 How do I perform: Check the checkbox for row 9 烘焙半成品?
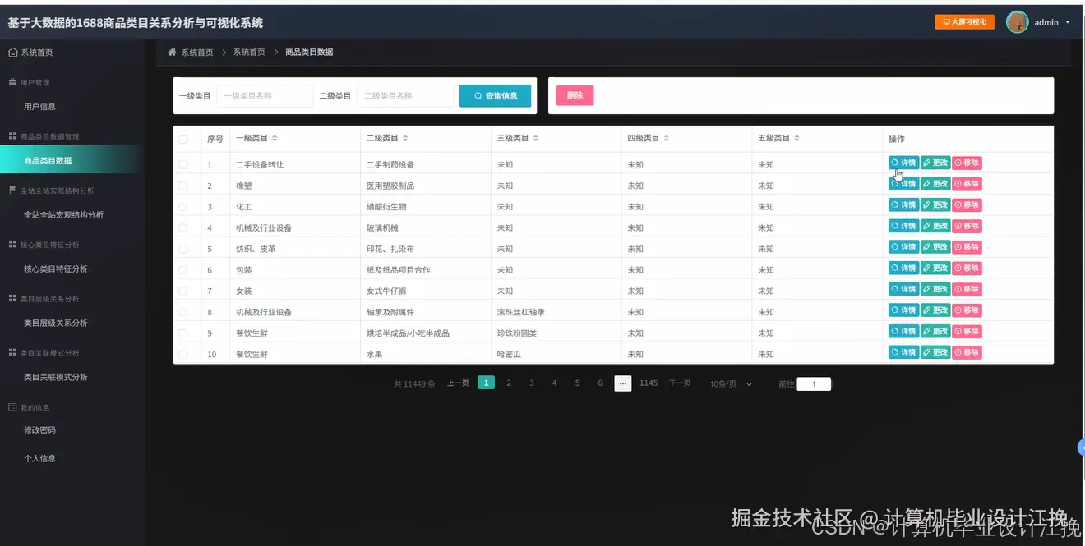(x=183, y=333)
